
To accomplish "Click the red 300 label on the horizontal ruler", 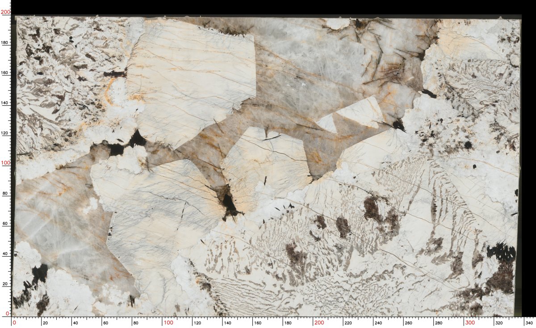I will [x=470, y=323].
